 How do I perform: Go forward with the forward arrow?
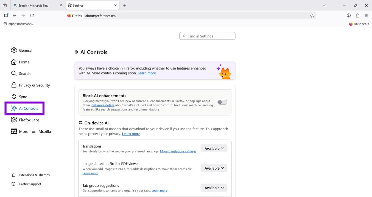click(23, 16)
